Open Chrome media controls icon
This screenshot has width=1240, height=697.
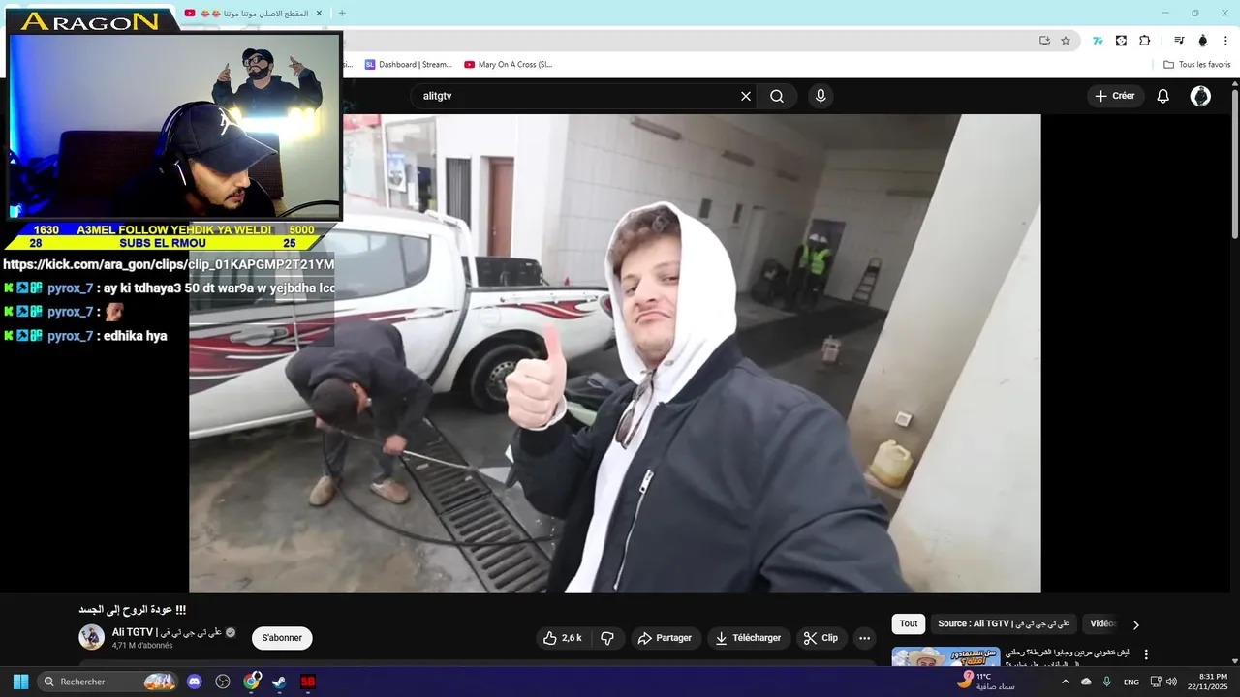pyautogui.click(x=1179, y=41)
